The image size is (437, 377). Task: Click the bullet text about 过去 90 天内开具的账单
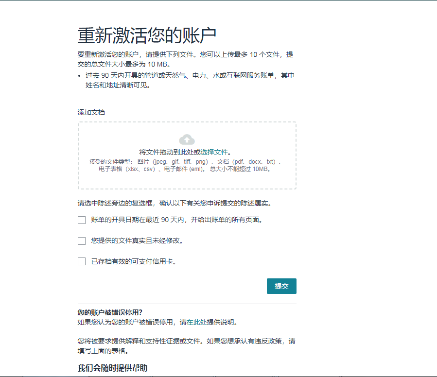[190, 80]
